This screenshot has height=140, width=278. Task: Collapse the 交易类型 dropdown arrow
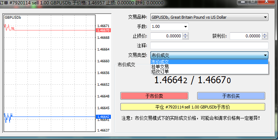coord(265,55)
